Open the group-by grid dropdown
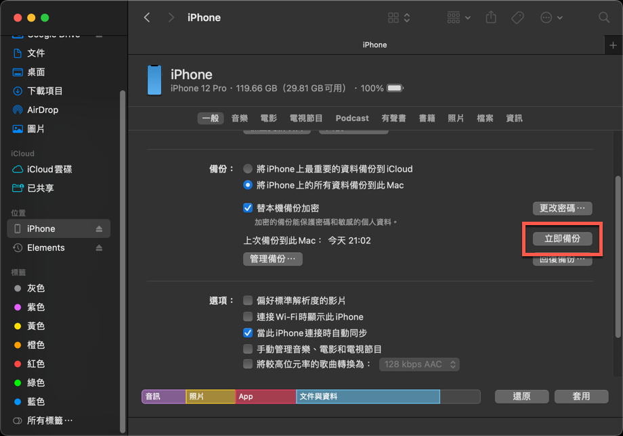The image size is (623, 436). 458,18
